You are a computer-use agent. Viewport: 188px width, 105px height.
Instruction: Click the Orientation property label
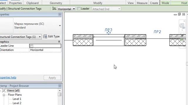click(7, 50)
